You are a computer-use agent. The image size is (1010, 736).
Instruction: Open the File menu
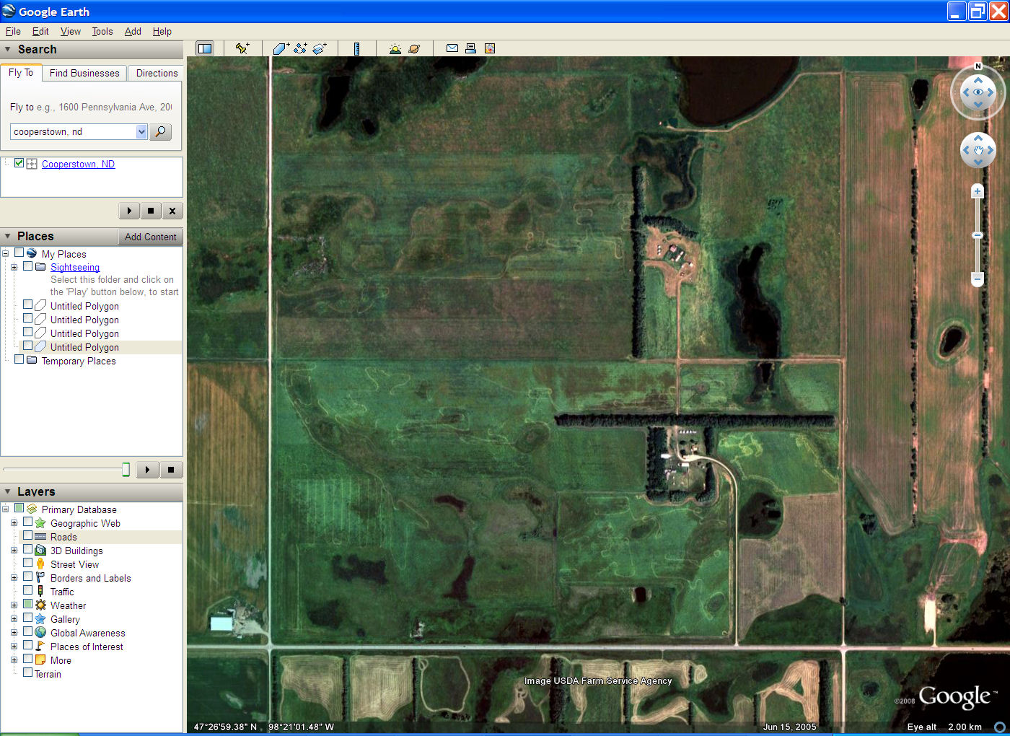pyautogui.click(x=13, y=31)
